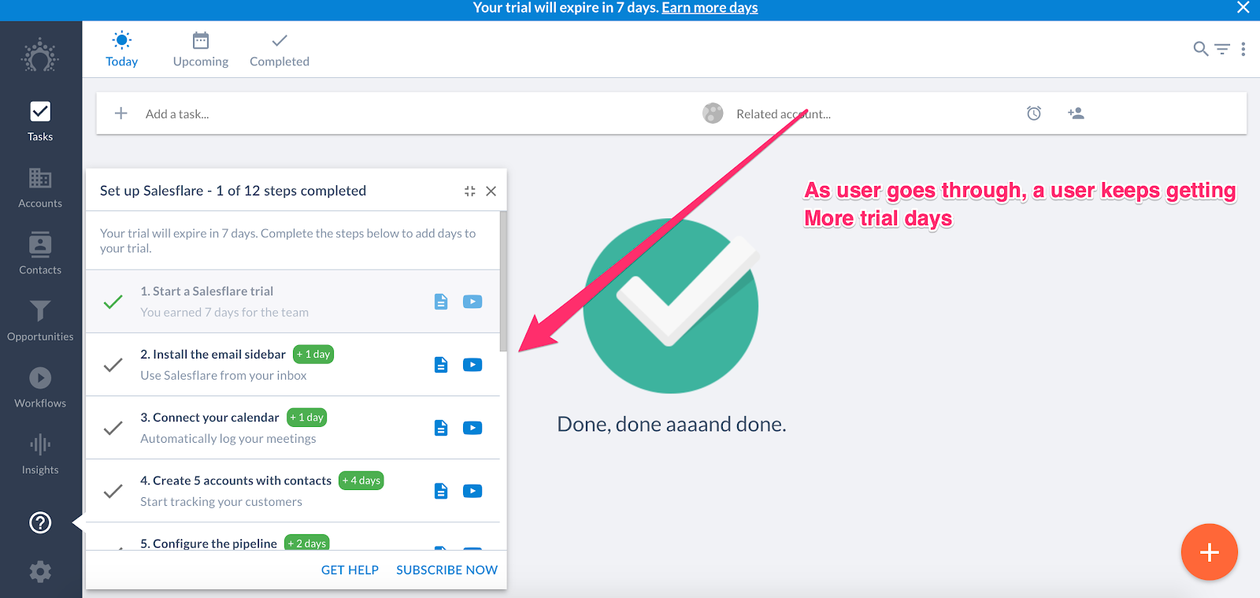
Task: Click the SUBSCRIBE NOW button
Action: click(x=447, y=570)
